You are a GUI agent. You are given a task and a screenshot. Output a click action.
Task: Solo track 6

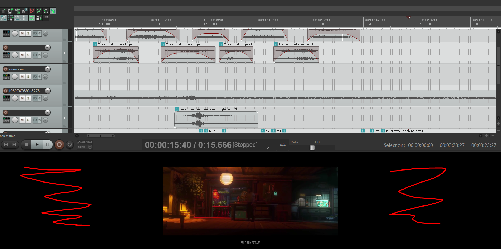[28, 120]
